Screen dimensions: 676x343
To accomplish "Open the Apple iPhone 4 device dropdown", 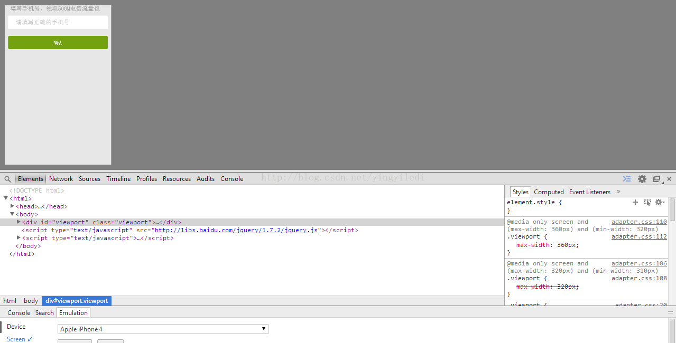I will click(x=163, y=329).
